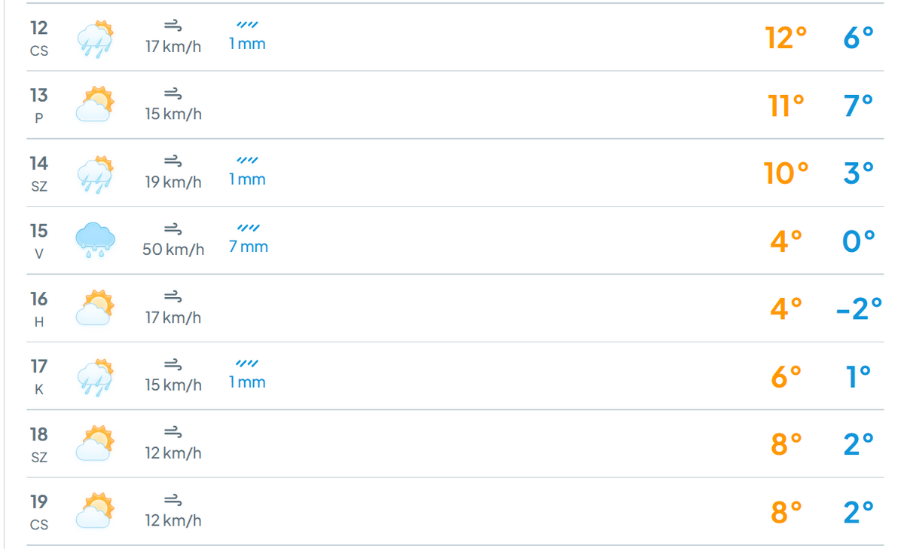Click the -2° low temperature value
The width and height of the screenshot is (904, 549).
[859, 308]
